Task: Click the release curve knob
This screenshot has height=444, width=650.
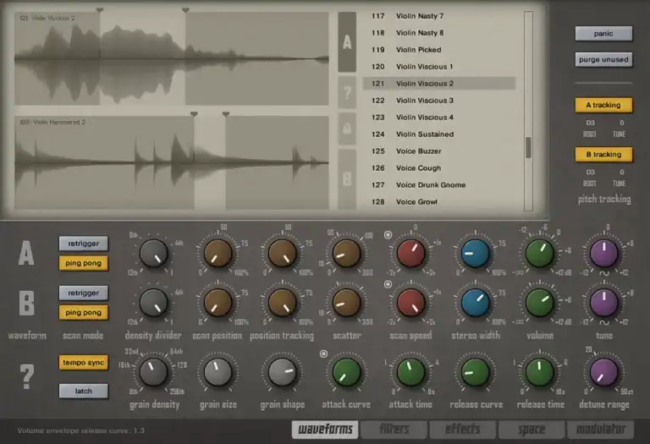Action: tap(476, 372)
